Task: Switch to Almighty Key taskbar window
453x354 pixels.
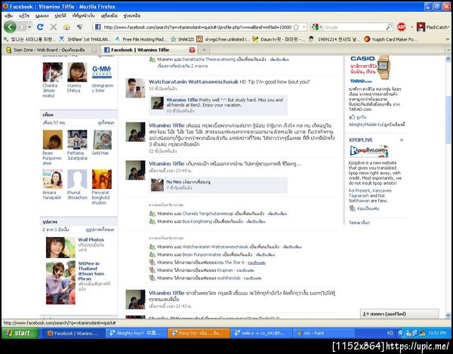Action: [135, 333]
